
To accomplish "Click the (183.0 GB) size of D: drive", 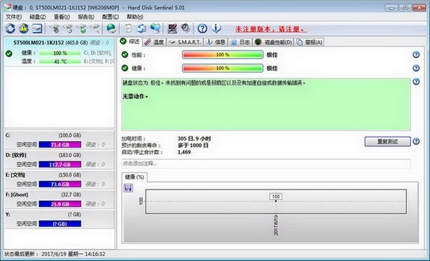I will (x=70, y=155).
